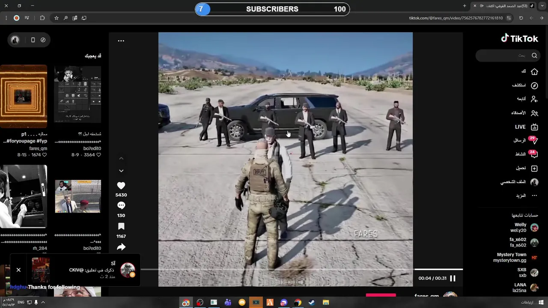Click the Upload plus icon
548x308 pixels.
coord(534,169)
